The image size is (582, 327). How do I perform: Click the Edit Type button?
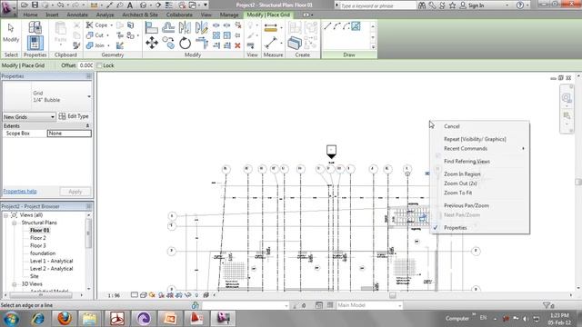click(74, 116)
